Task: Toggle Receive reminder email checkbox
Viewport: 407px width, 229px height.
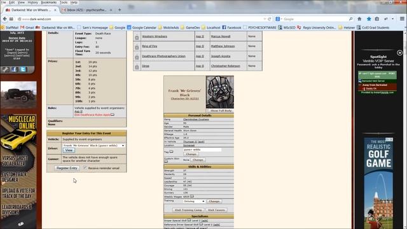Action: [x=85, y=168]
